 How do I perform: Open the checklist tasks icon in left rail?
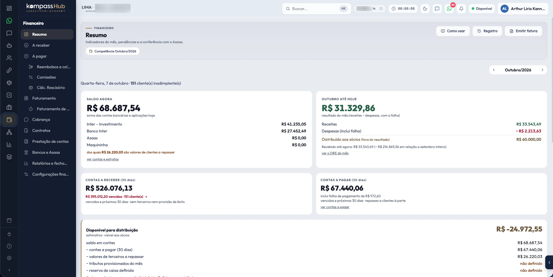pyautogui.click(x=9, y=95)
